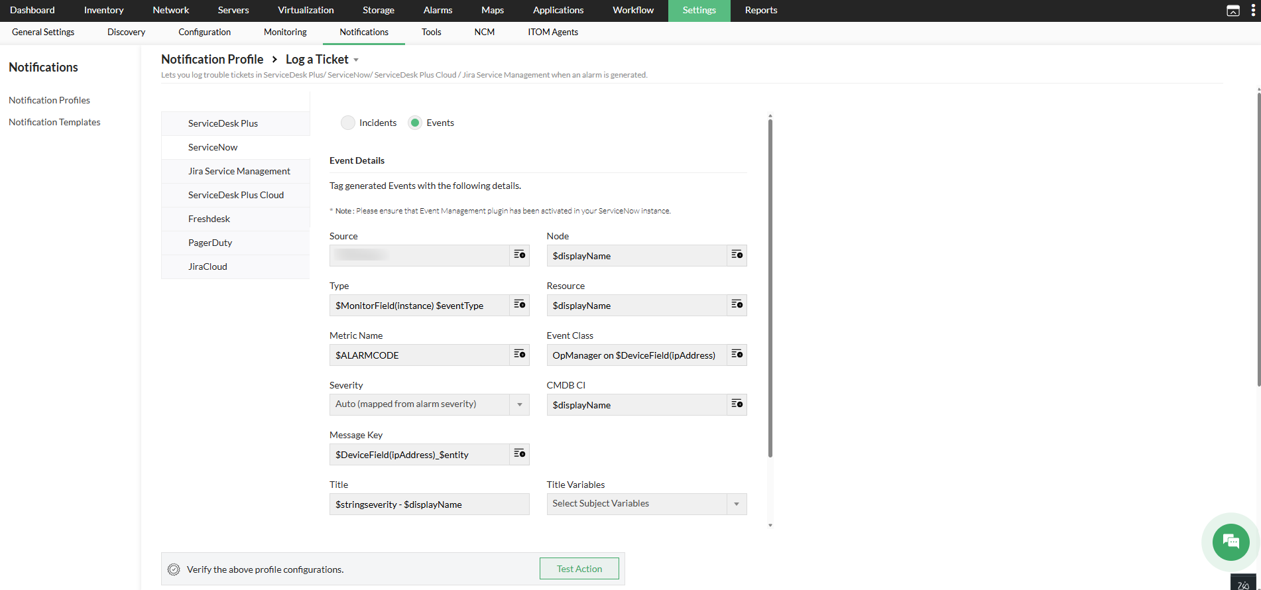The image size is (1261, 590).
Task: Click the vertical ellipsis menu icon
Action: pos(1252,11)
